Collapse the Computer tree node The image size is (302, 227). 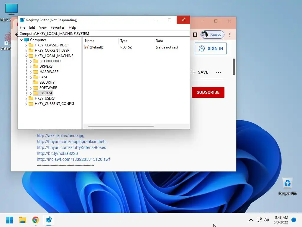tap(21, 40)
